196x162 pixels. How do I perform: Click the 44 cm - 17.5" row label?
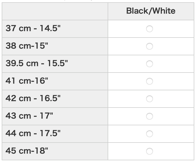tap(33, 133)
